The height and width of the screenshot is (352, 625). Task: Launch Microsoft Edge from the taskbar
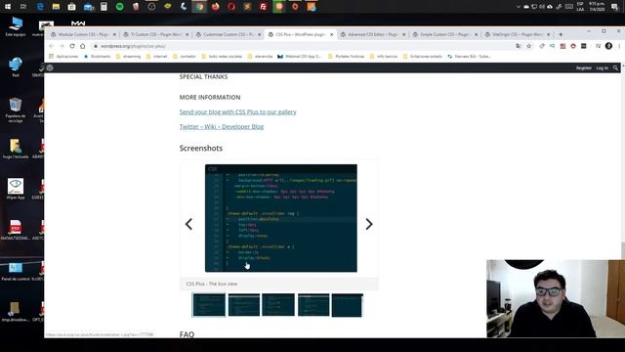click(40, 7)
